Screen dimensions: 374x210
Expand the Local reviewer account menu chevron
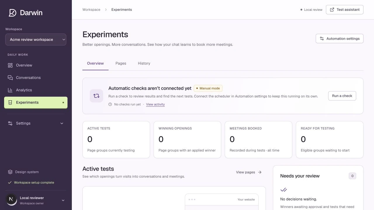click(x=63, y=200)
